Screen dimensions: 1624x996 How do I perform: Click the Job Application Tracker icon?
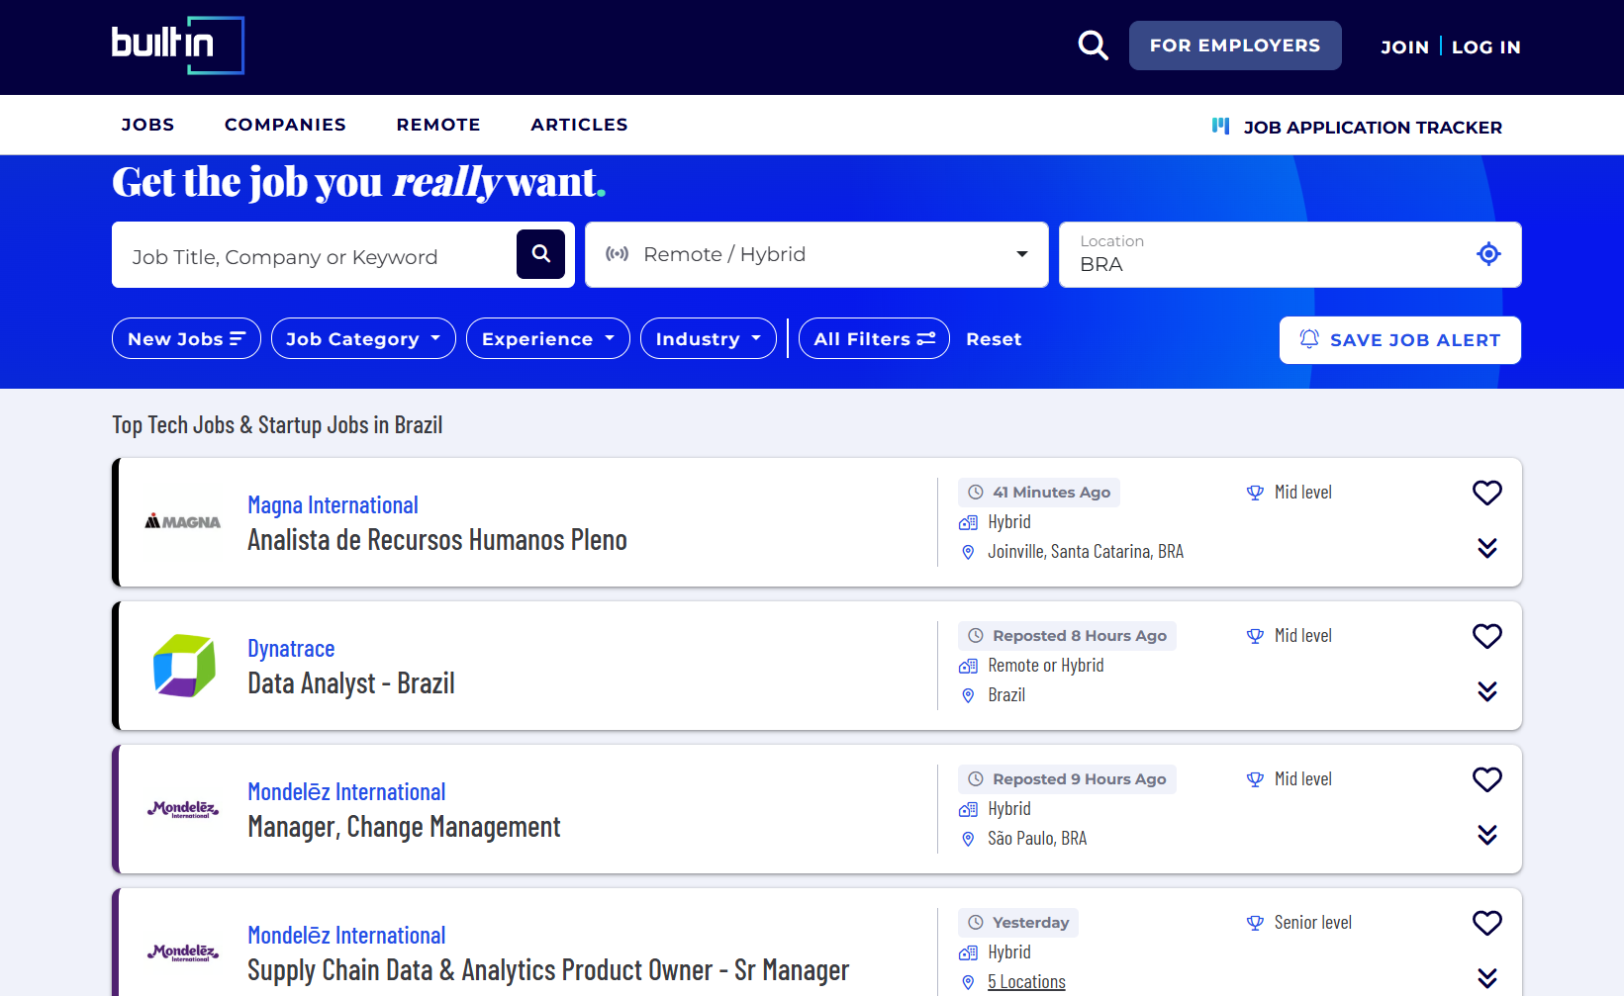pos(1221,126)
